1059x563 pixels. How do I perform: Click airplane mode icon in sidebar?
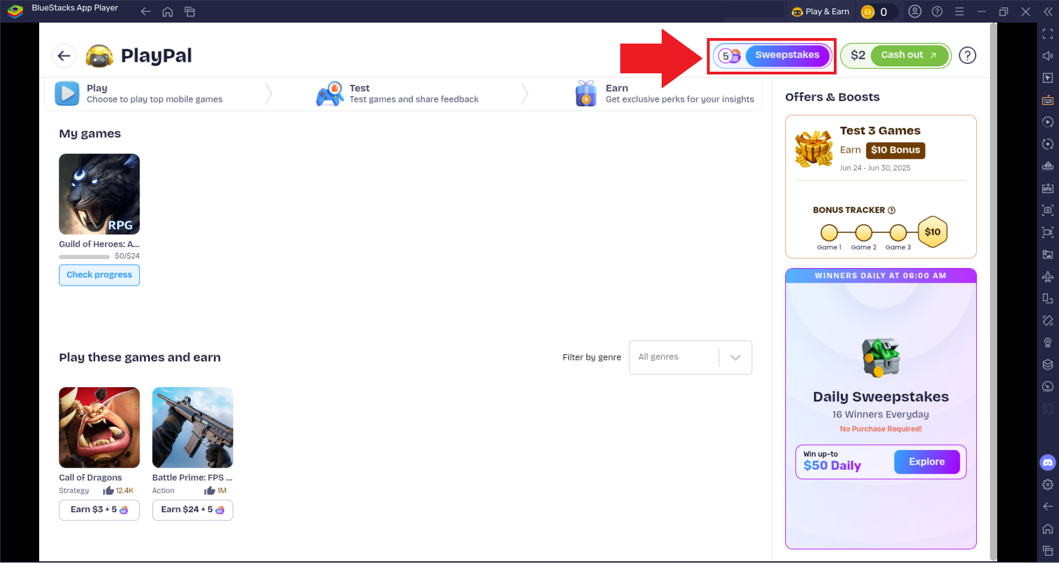tap(1047, 276)
